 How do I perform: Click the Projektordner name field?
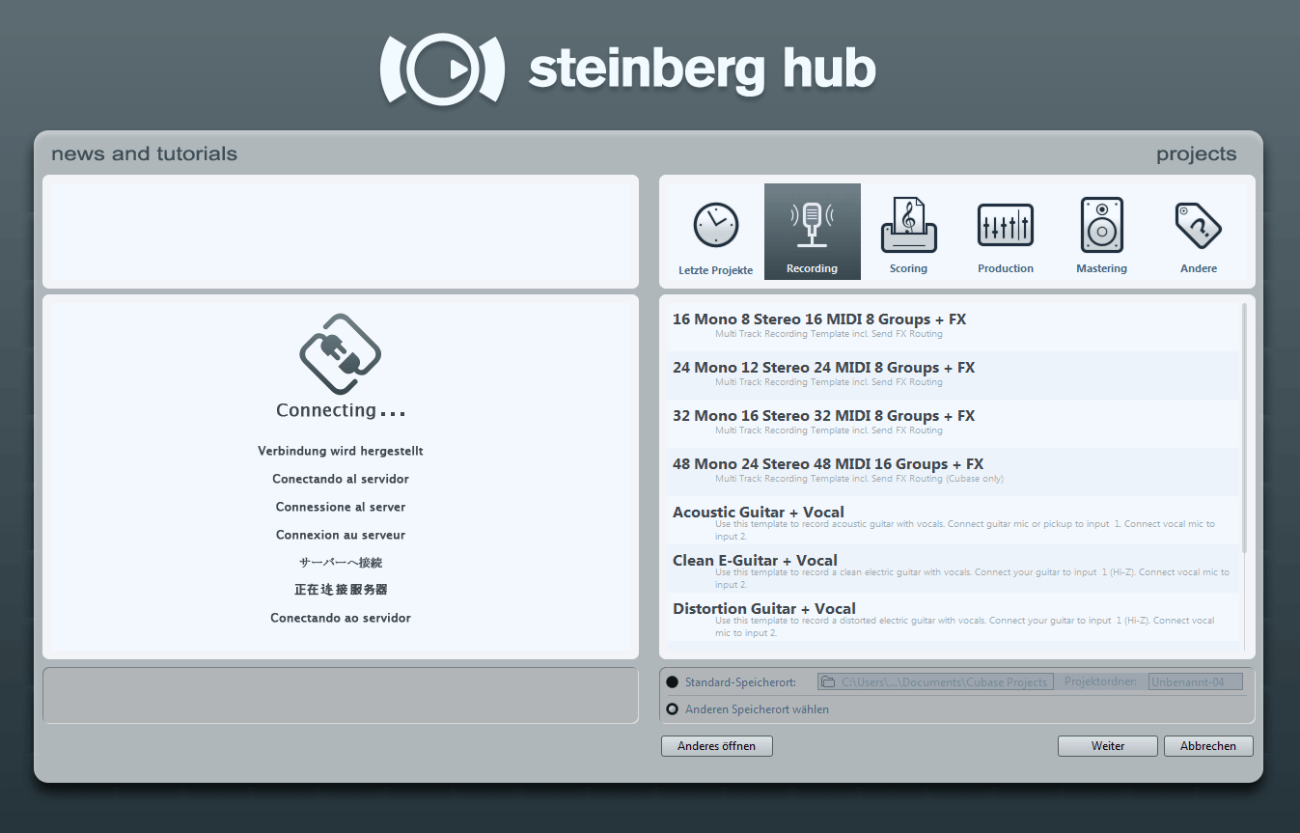click(x=1195, y=681)
